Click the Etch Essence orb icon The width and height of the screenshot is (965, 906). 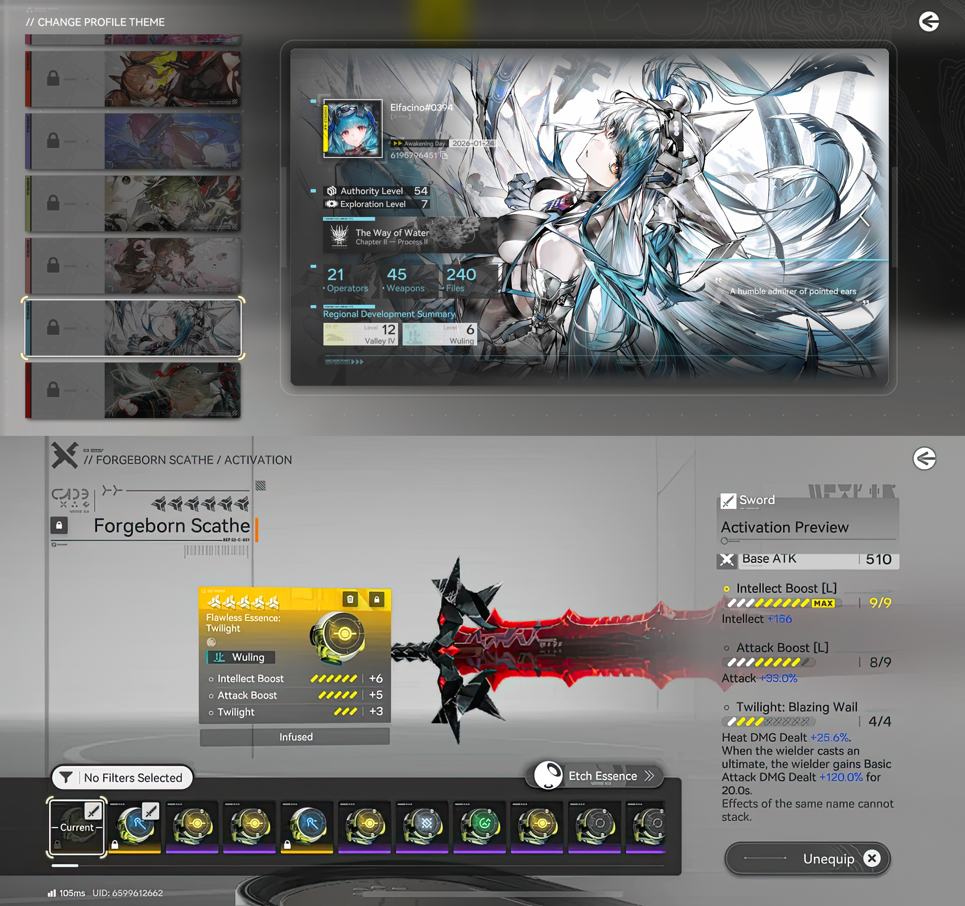click(548, 775)
